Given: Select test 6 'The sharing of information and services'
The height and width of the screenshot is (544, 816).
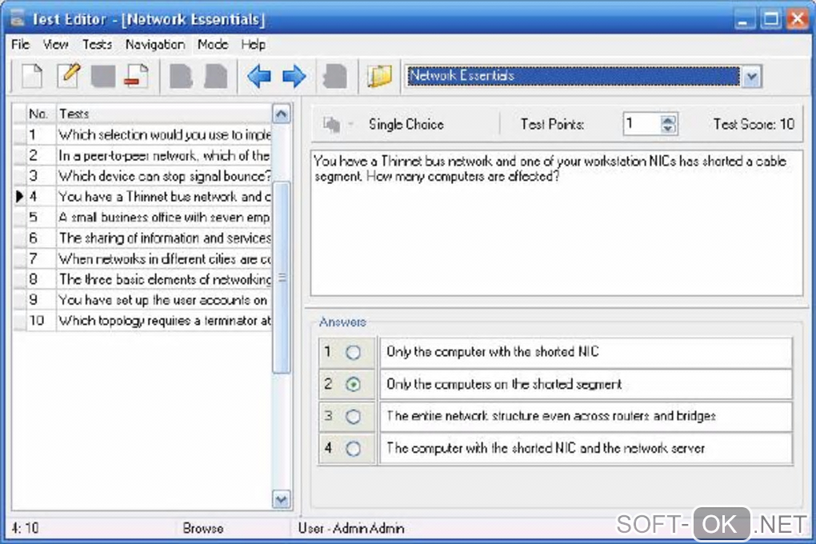Looking at the screenshot, I should pos(165,238).
